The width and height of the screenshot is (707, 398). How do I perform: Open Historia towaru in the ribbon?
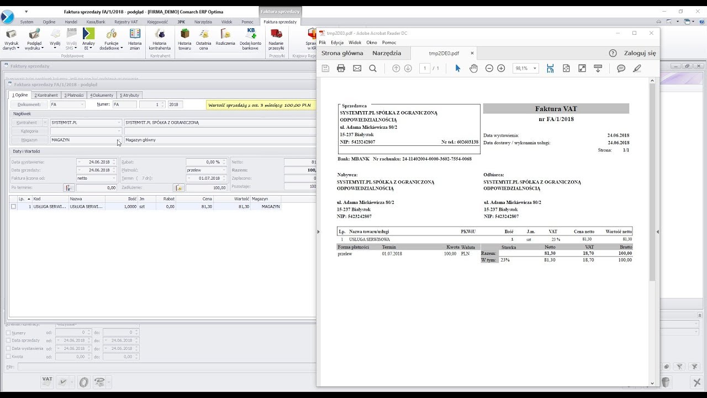[x=184, y=39]
